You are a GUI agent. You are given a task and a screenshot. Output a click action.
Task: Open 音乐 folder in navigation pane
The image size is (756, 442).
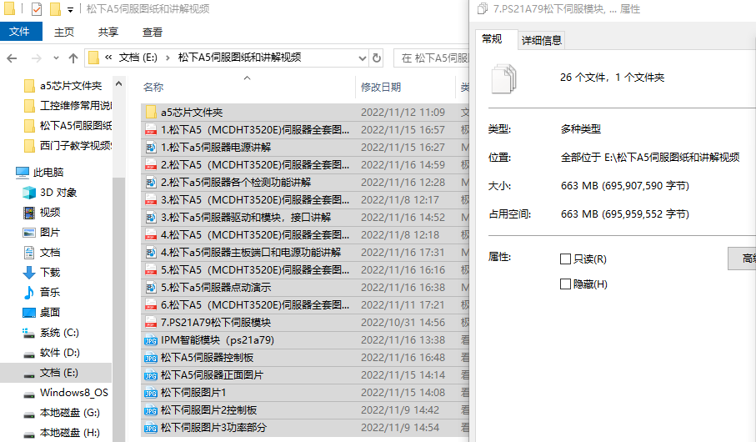click(x=50, y=293)
